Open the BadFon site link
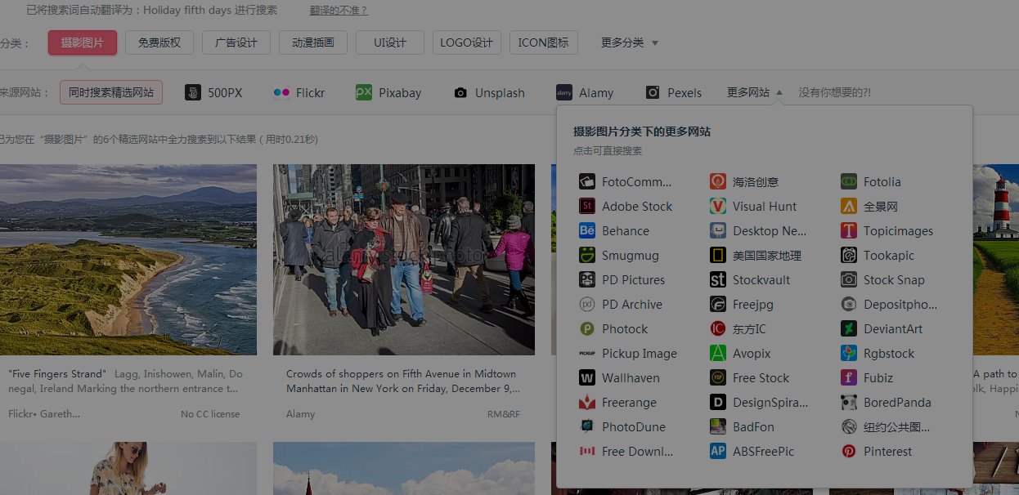 (742, 426)
